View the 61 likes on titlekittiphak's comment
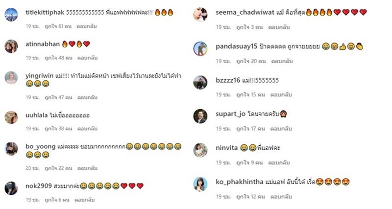Viewport: 392px width, 209px height. 58,26
